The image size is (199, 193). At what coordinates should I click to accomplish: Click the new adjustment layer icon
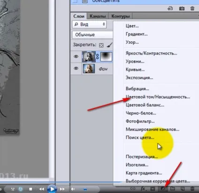pyautogui.click(x=163, y=189)
